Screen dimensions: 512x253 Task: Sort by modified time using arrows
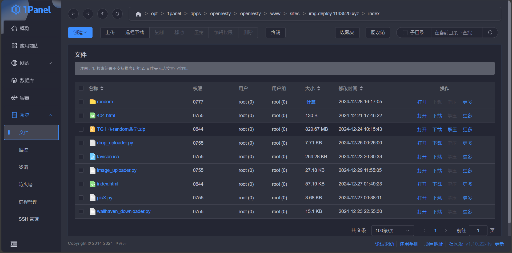point(361,88)
